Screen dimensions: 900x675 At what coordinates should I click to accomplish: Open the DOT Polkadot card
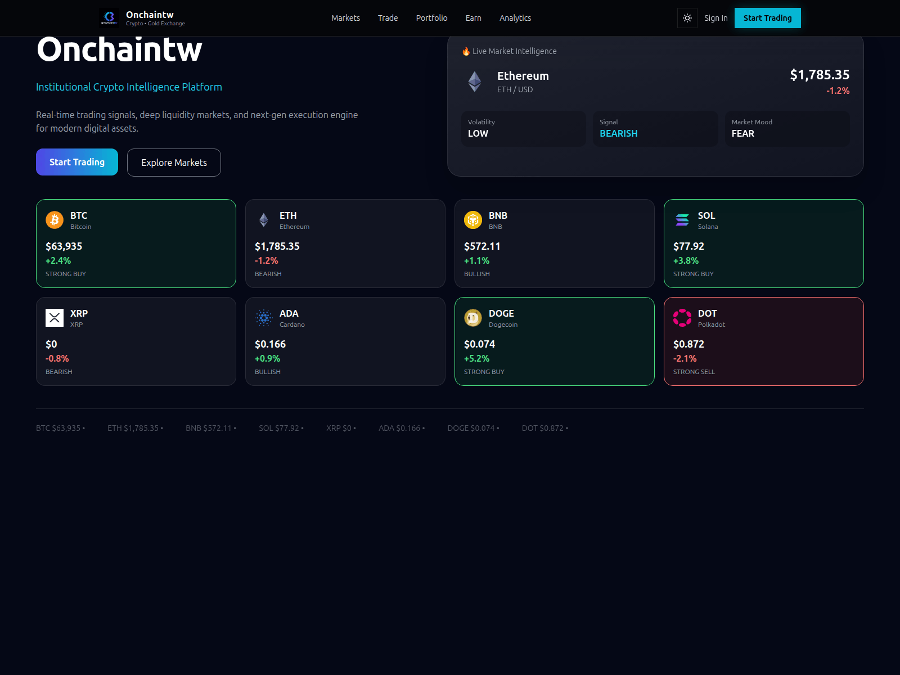(x=764, y=341)
